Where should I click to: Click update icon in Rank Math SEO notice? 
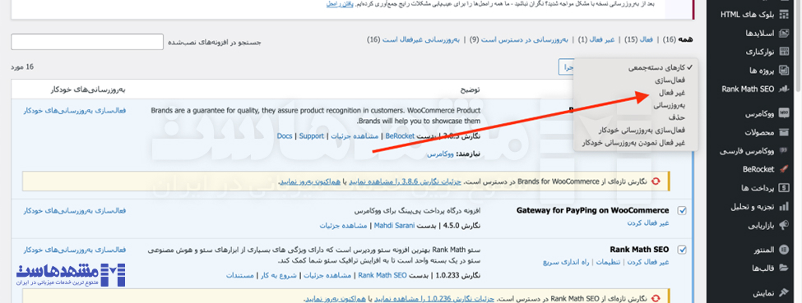click(656, 298)
